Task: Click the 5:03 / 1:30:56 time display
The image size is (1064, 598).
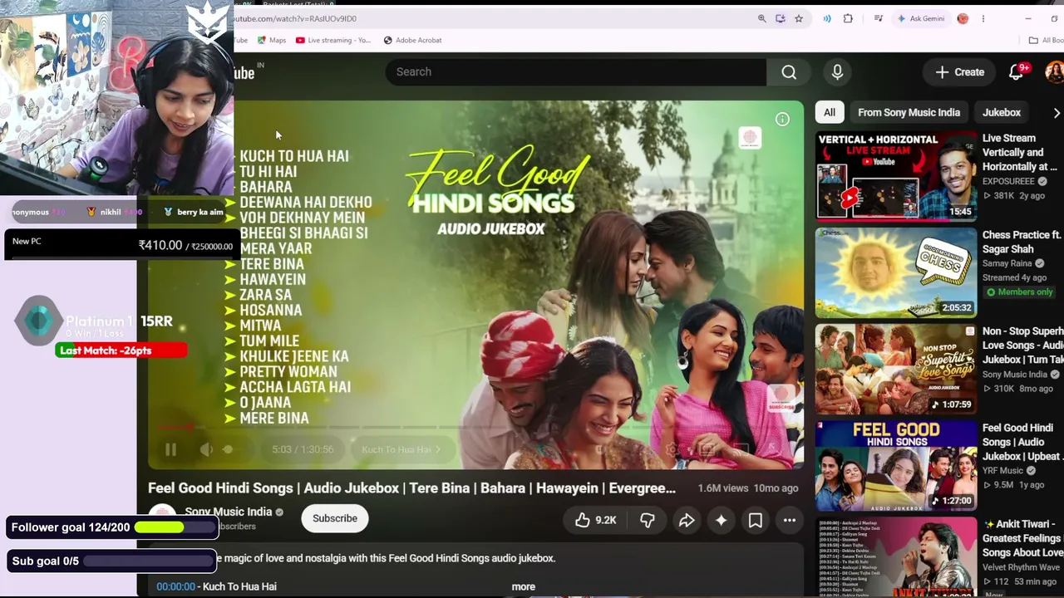Action: pyautogui.click(x=303, y=449)
